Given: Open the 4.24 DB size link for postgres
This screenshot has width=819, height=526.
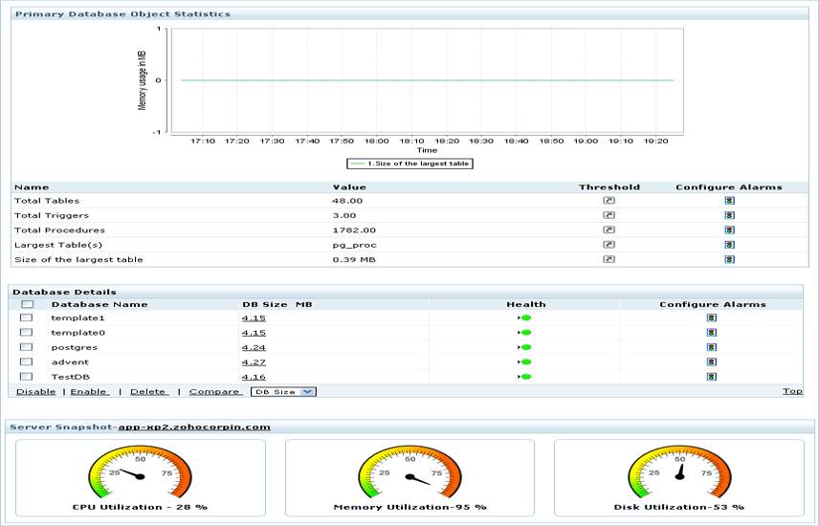Looking at the screenshot, I should click(254, 347).
